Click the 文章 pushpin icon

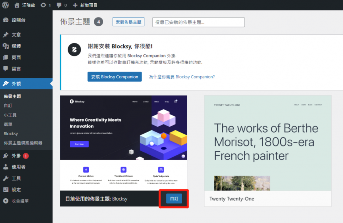coord(6,34)
